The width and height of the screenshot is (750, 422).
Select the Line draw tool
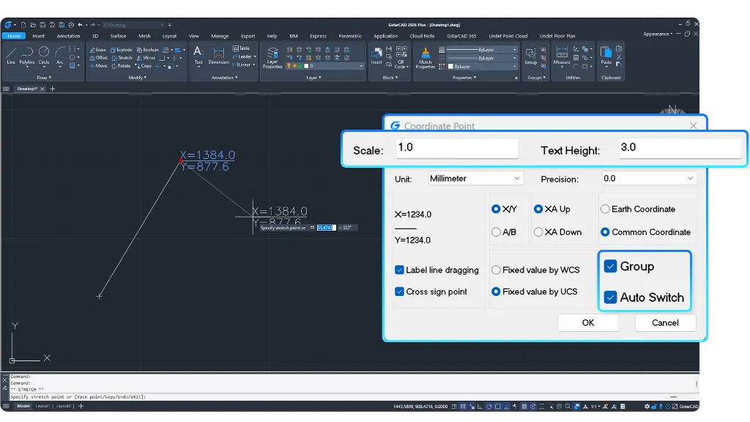[x=10, y=55]
